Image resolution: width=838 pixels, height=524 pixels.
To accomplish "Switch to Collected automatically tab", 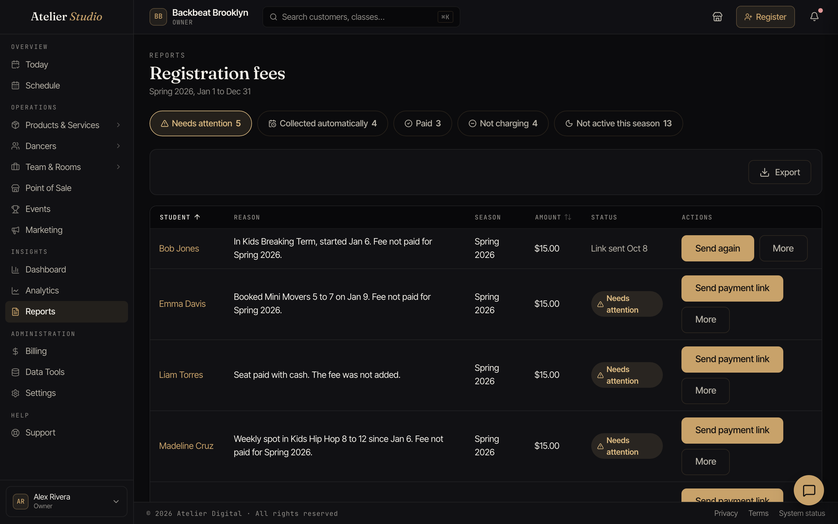I will point(322,123).
